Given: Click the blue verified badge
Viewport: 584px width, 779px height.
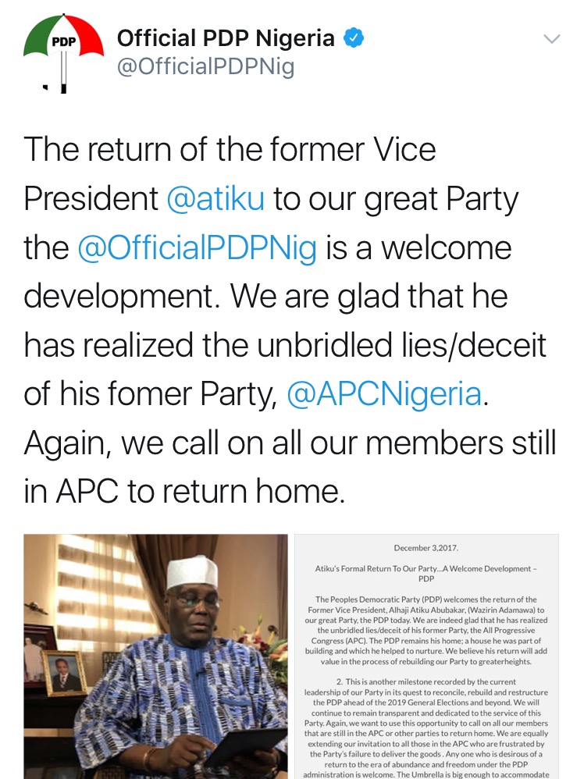Looking at the screenshot, I should pyautogui.click(x=354, y=38).
